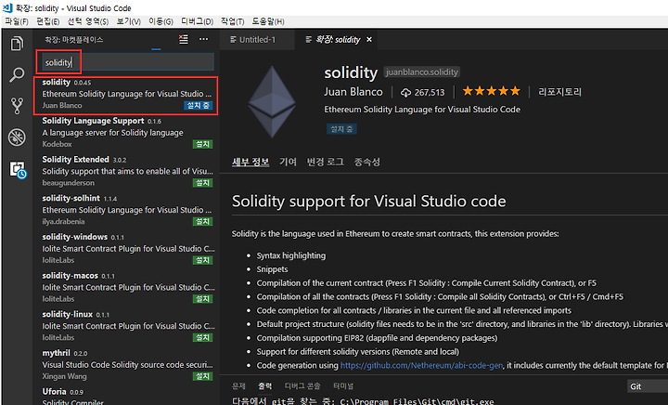Clear extensions search results icon
Viewport: 668px width, 405px height.
pyautogui.click(x=183, y=40)
